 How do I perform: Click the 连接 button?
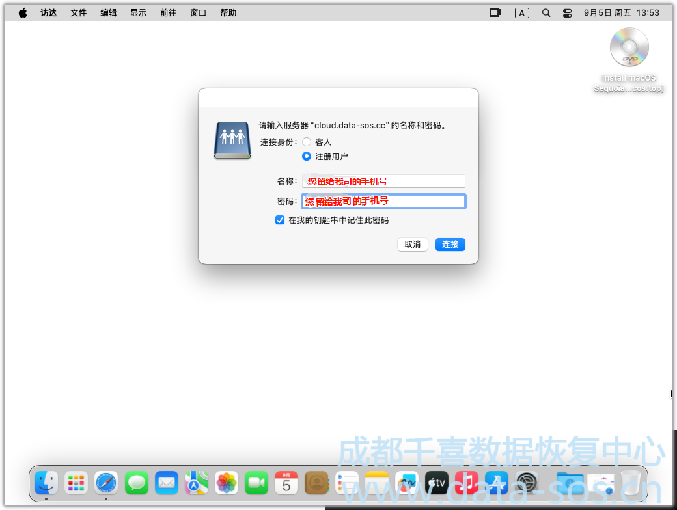(450, 245)
